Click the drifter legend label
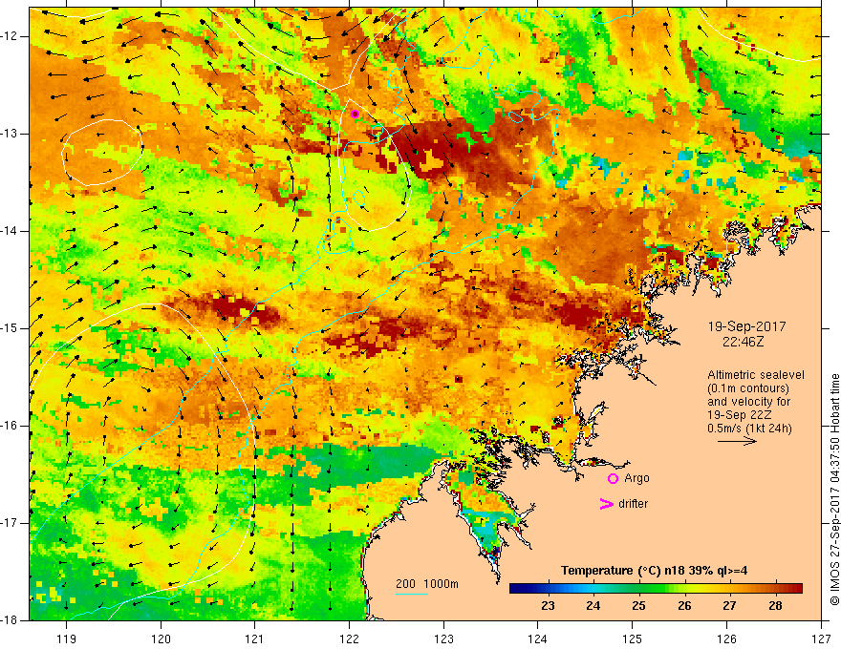 [633, 504]
